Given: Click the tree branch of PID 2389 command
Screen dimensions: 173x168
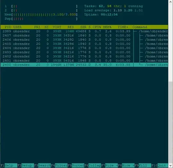Looking at the screenshot, I should click(x=135, y=31).
